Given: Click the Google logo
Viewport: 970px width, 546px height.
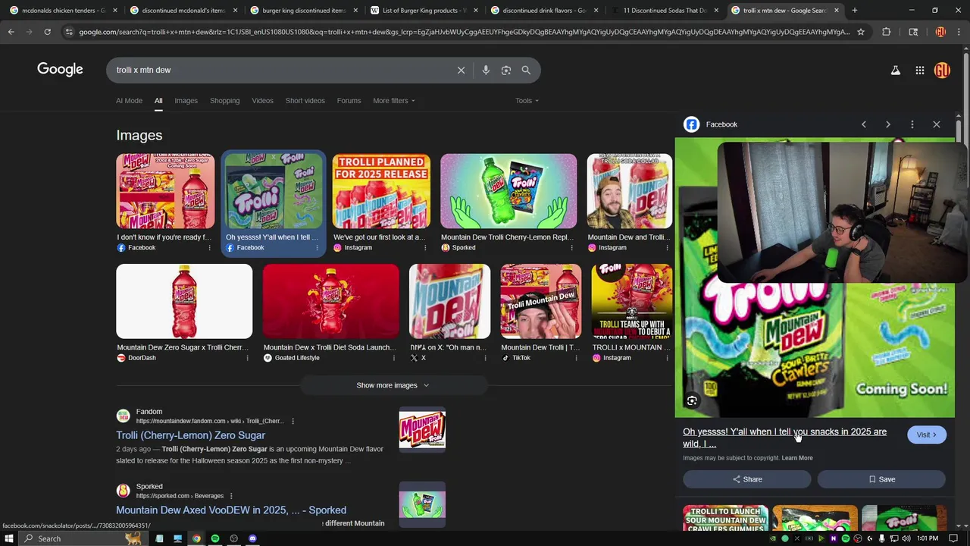Looking at the screenshot, I should pyautogui.click(x=60, y=70).
